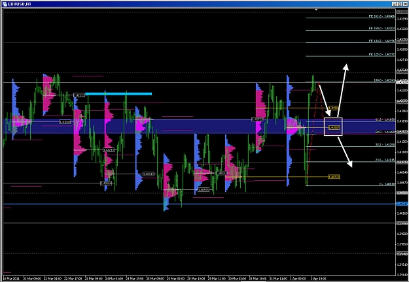The height and width of the screenshot is (282, 409).
Task: Minimize the EURUSD,H1 chart window
Action: 395,4
